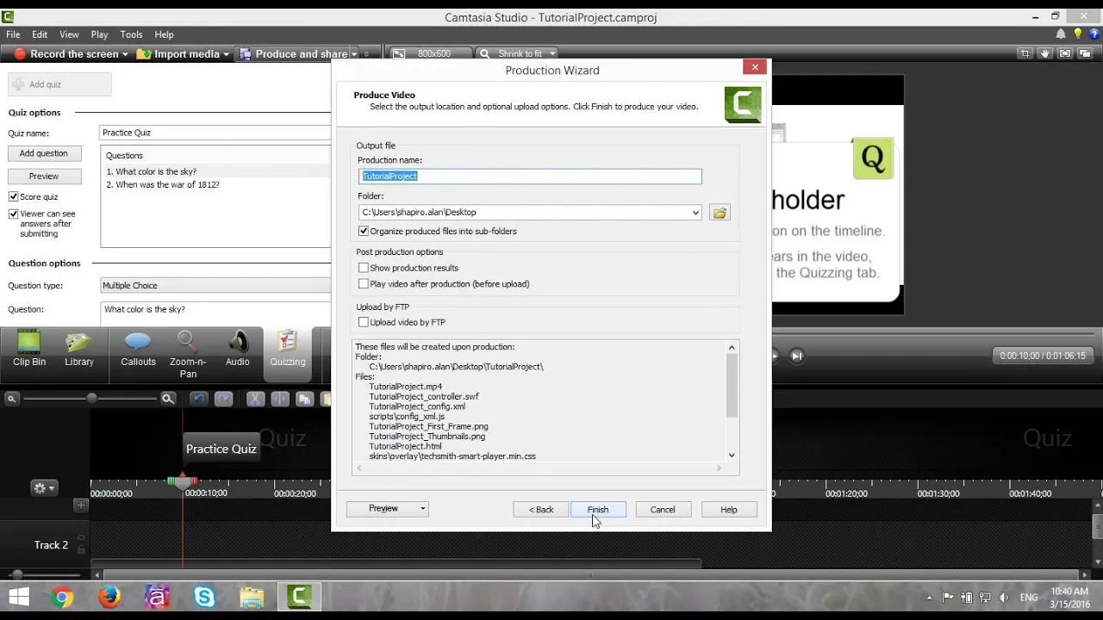Image resolution: width=1103 pixels, height=620 pixels.
Task: Click the next clip playback button
Action: [x=797, y=356]
